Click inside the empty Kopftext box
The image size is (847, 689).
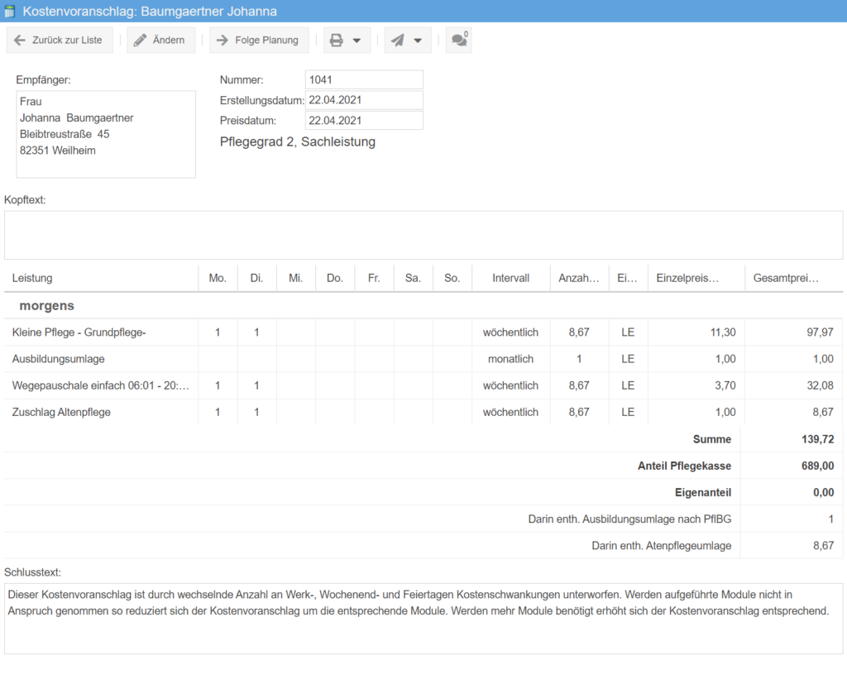[423, 235]
